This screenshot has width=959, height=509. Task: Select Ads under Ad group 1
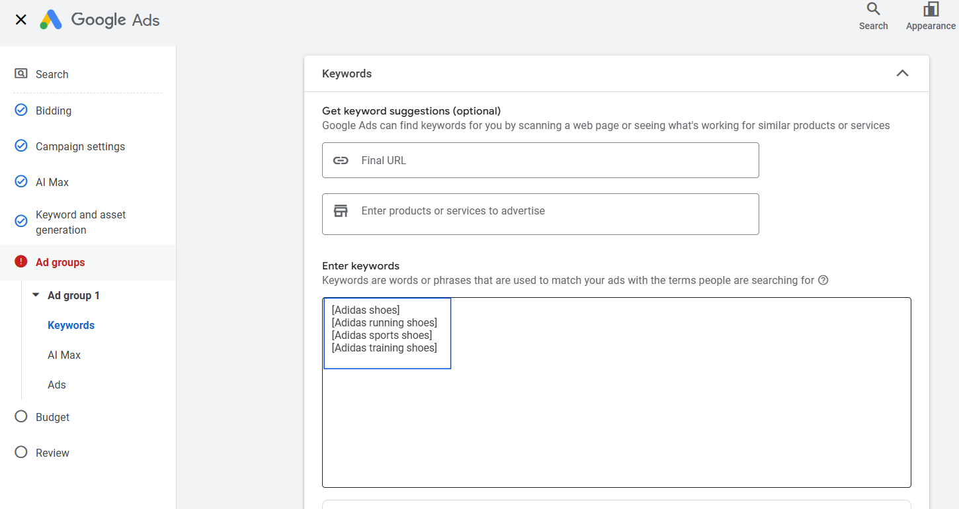[57, 385]
